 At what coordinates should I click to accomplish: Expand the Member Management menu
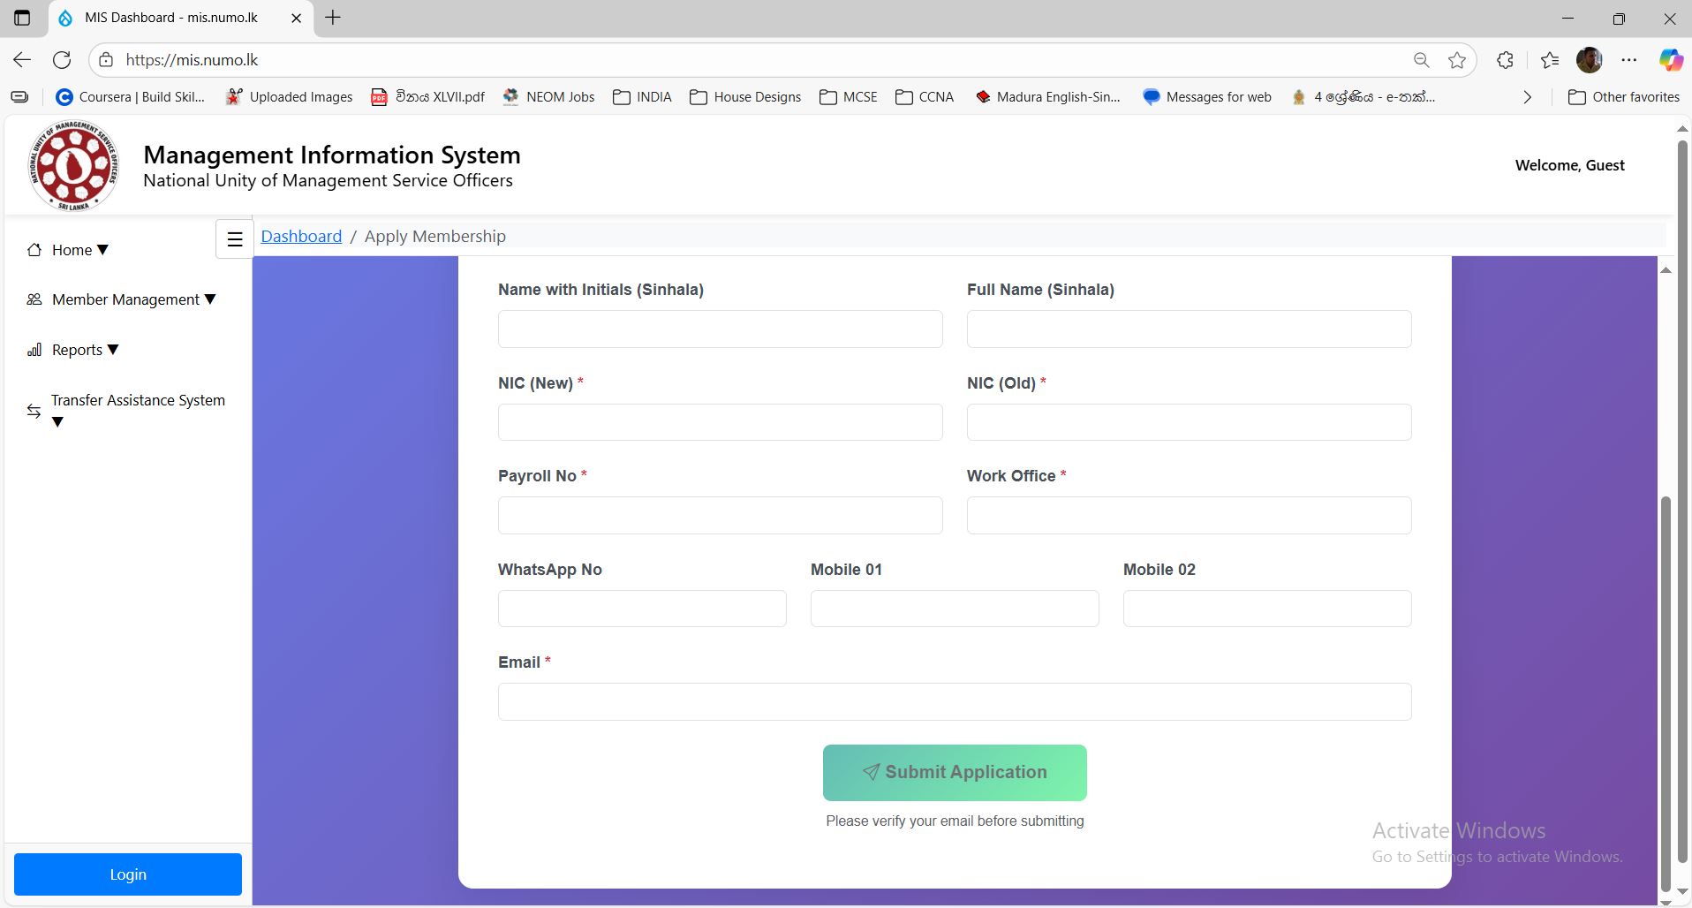133,299
